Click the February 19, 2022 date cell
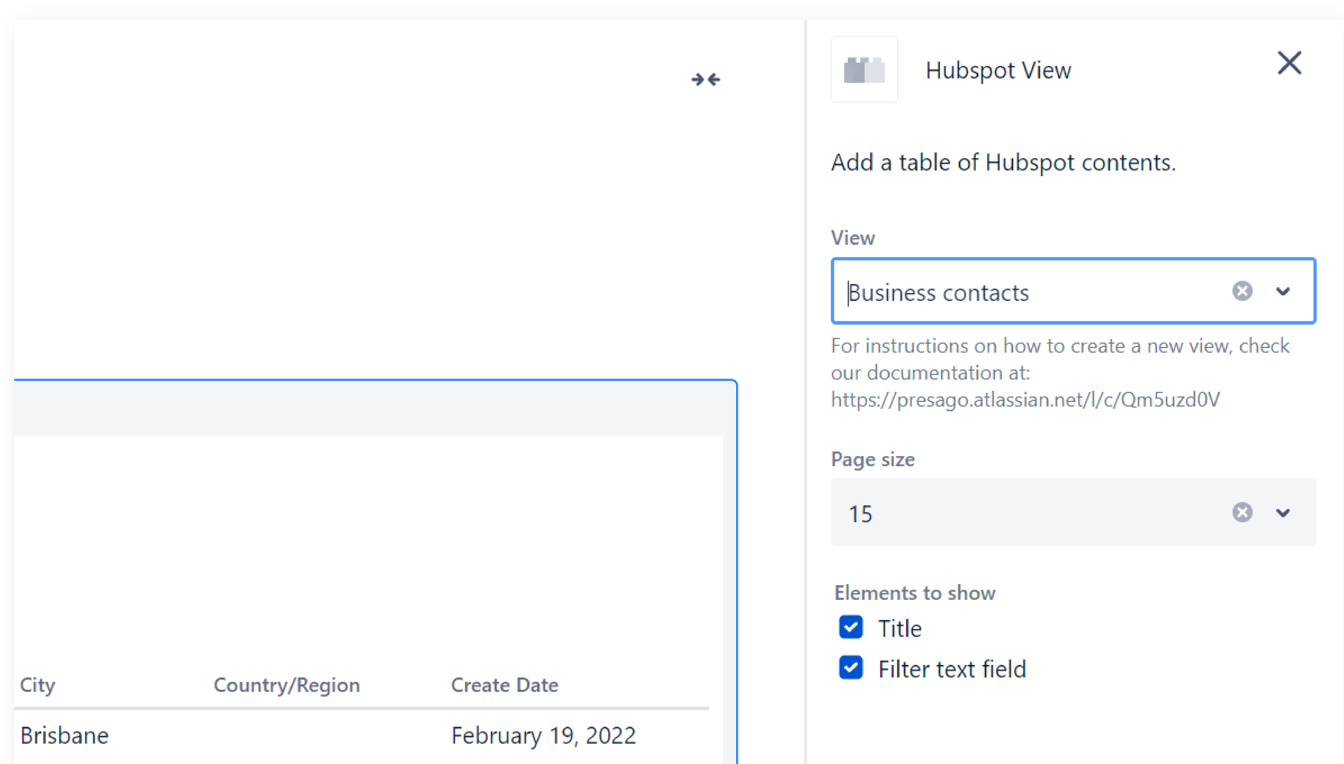Screen dimensions: 1344x764 (543, 736)
